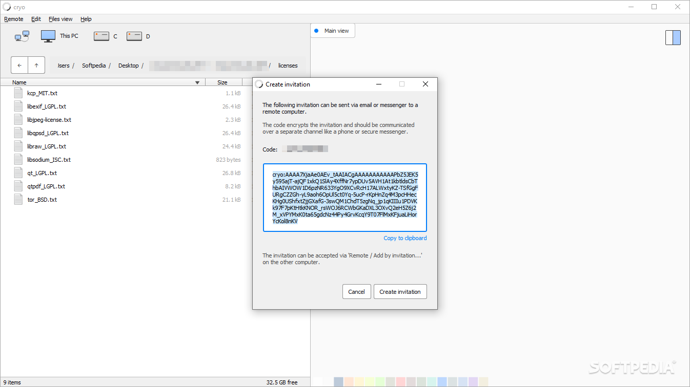Navigate to the Desktop breadcrumb folder
The image size is (690, 387).
click(129, 66)
